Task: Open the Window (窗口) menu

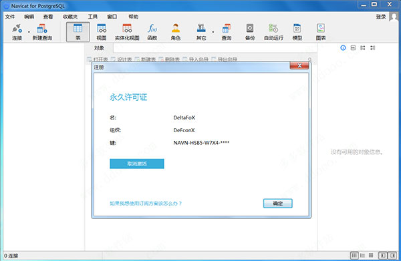Action: (x=112, y=17)
